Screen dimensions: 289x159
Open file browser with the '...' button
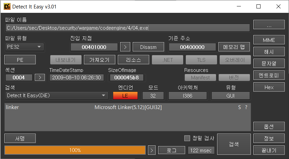[x=269, y=25]
